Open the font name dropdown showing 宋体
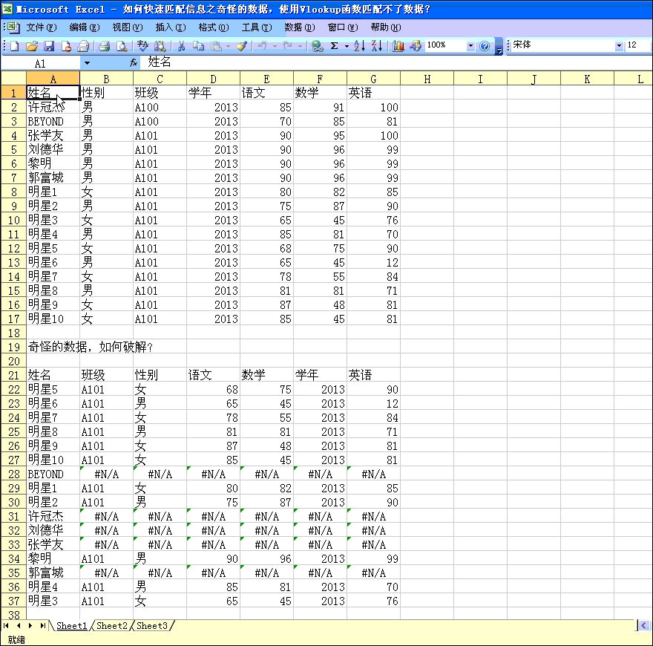Viewport: 653px width, 646px height. point(619,46)
